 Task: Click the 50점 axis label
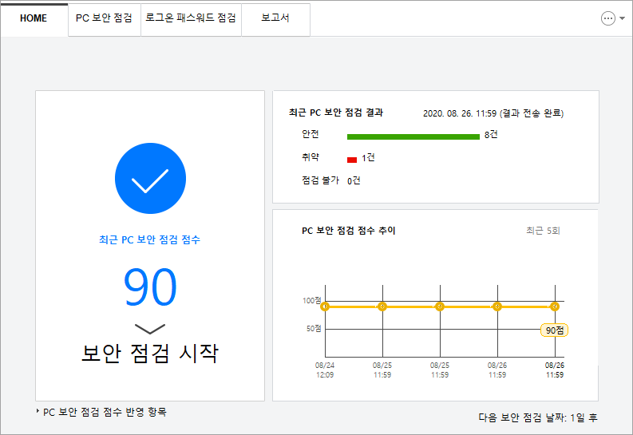point(314,329)
